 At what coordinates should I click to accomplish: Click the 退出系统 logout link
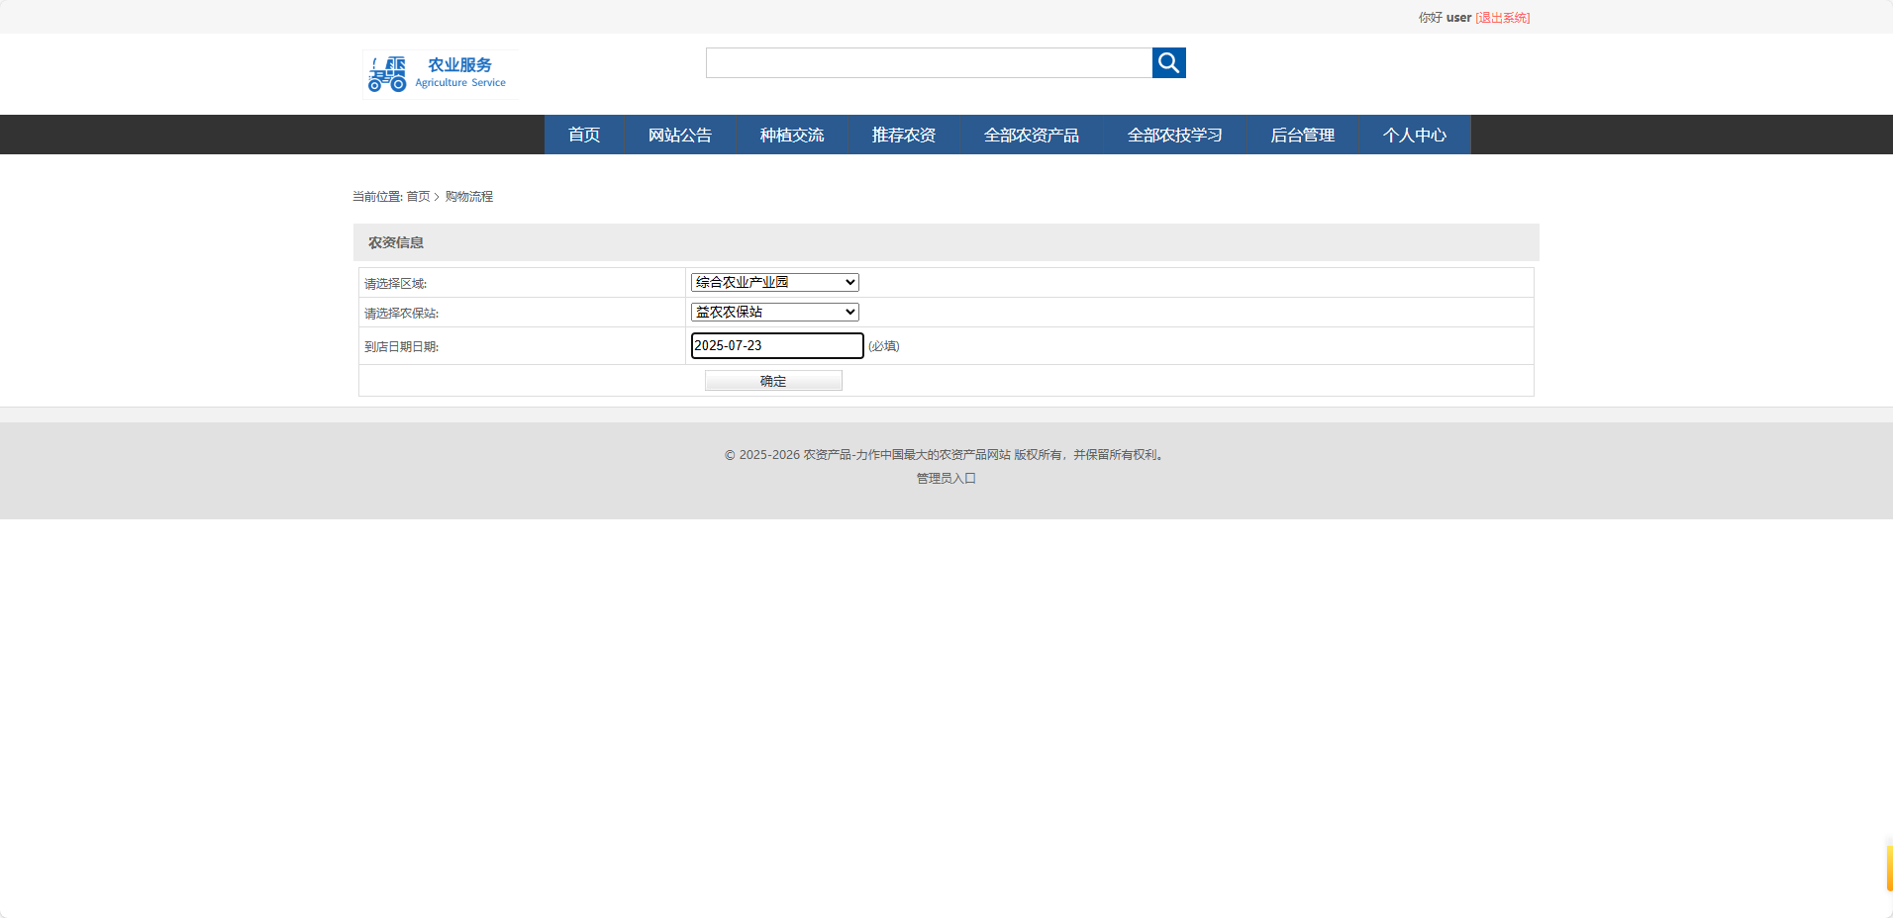[1503, 18]
